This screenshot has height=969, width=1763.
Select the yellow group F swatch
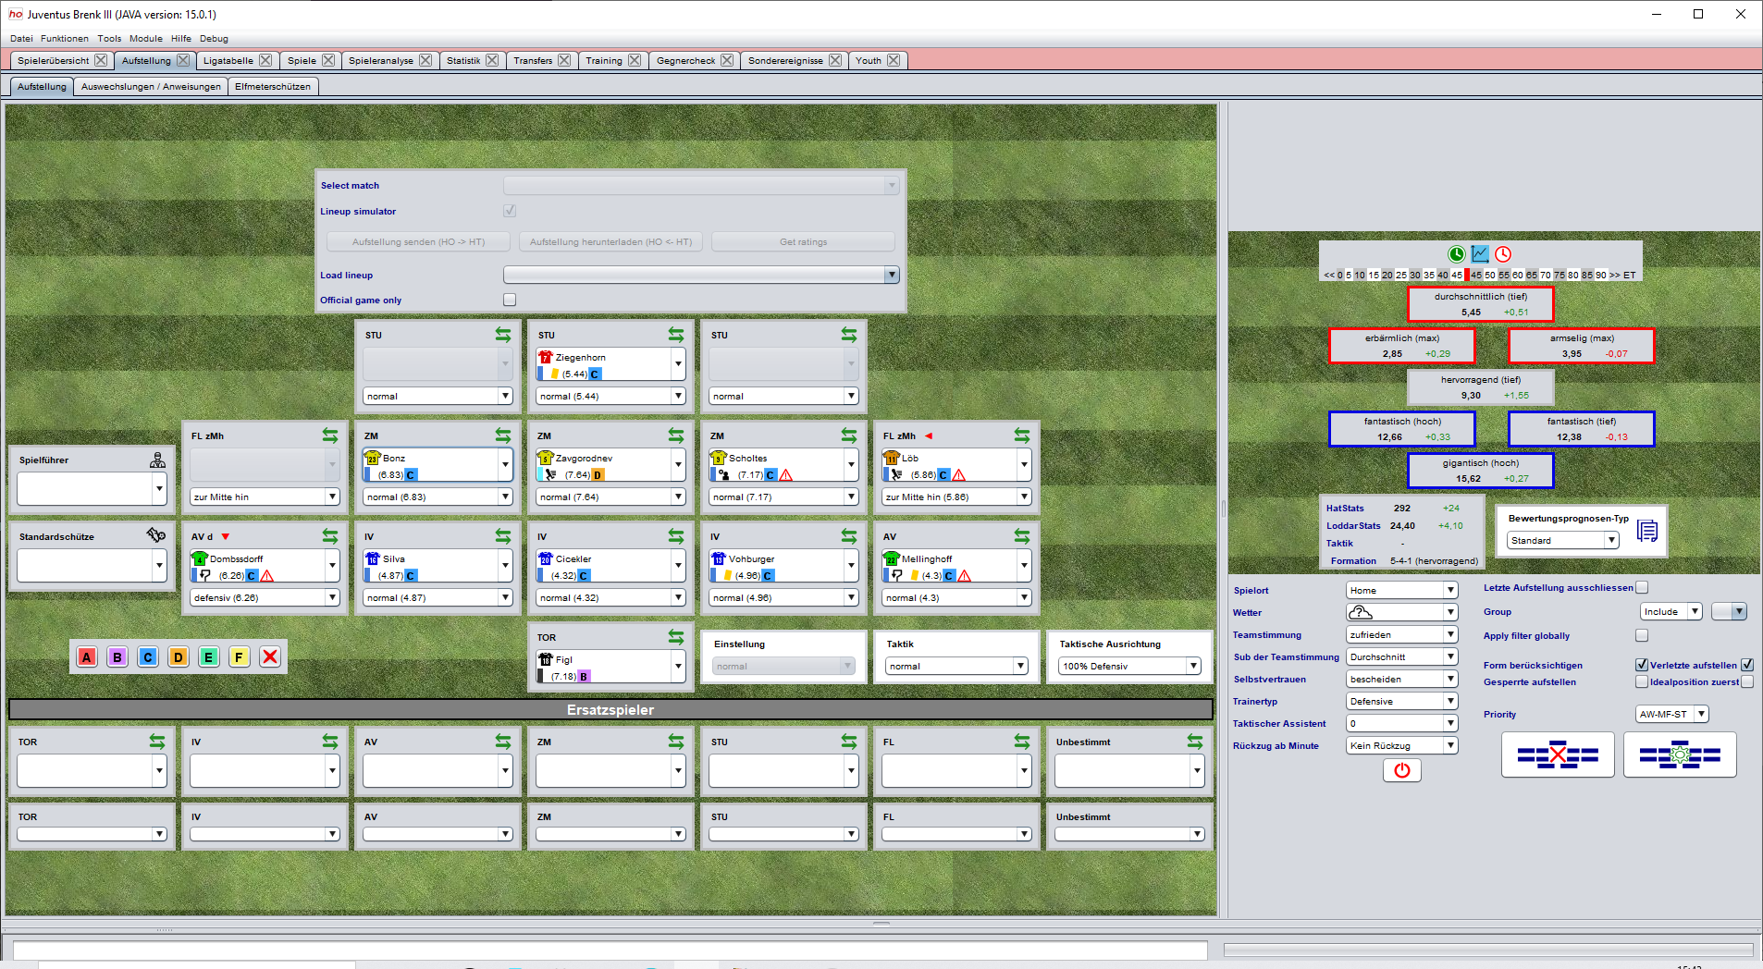click(x=239, y=656)
